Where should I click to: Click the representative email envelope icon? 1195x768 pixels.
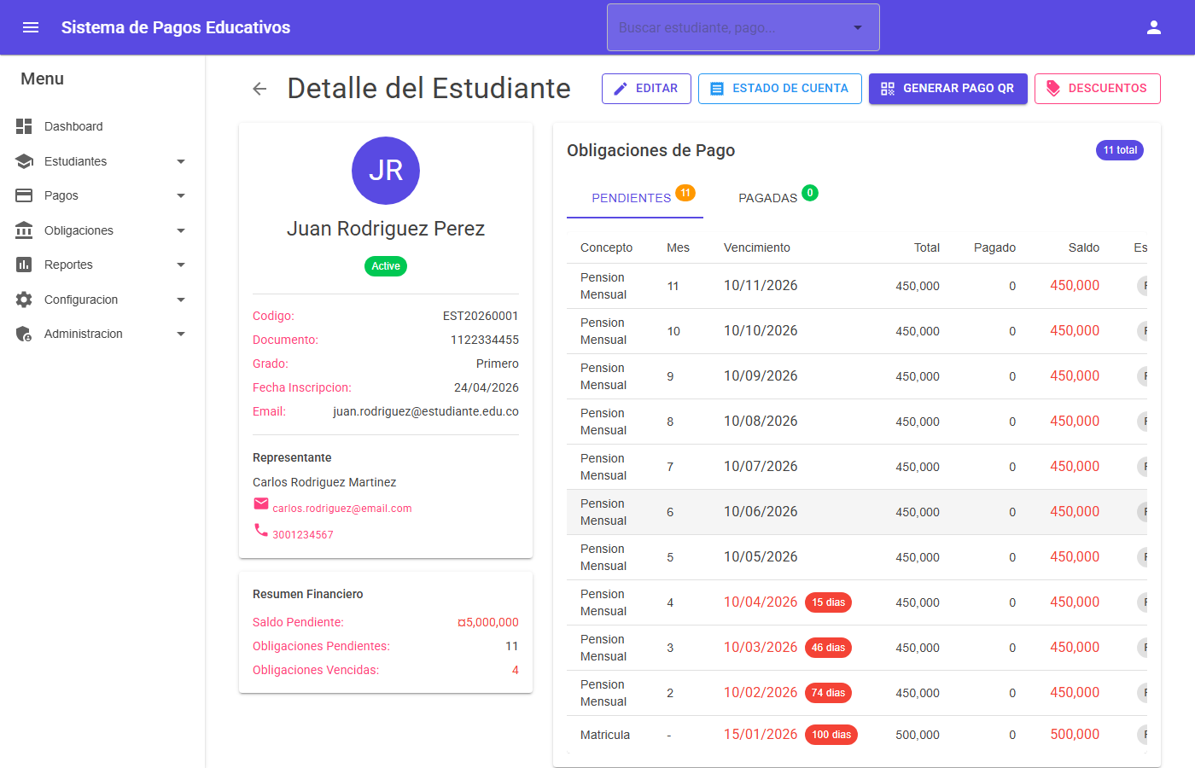(261, 503)
